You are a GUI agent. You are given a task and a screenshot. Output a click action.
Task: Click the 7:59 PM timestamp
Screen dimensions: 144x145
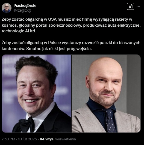(8, 139)
